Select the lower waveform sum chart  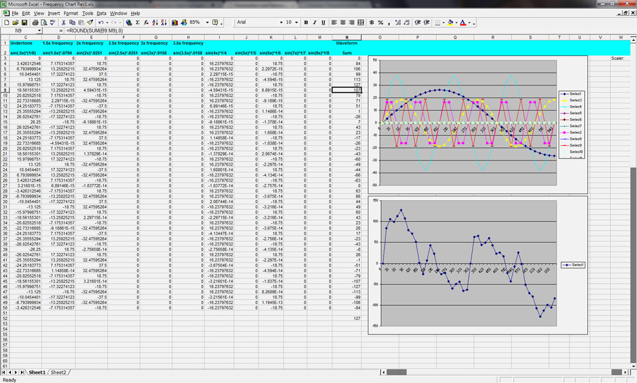point(478,265)
